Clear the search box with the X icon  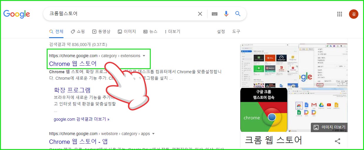200,14
